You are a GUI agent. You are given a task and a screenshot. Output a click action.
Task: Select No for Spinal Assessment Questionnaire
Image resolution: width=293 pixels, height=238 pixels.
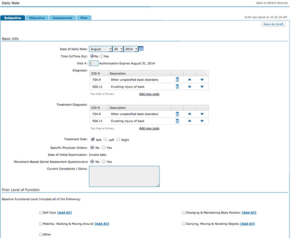coord(92,161)
